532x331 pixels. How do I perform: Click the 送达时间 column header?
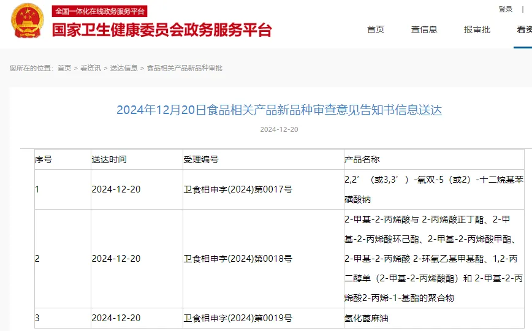click(109, 159)
